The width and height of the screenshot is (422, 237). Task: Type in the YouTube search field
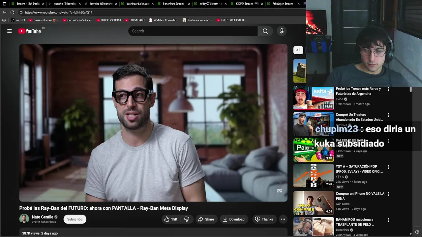click(x=193, y=31)
